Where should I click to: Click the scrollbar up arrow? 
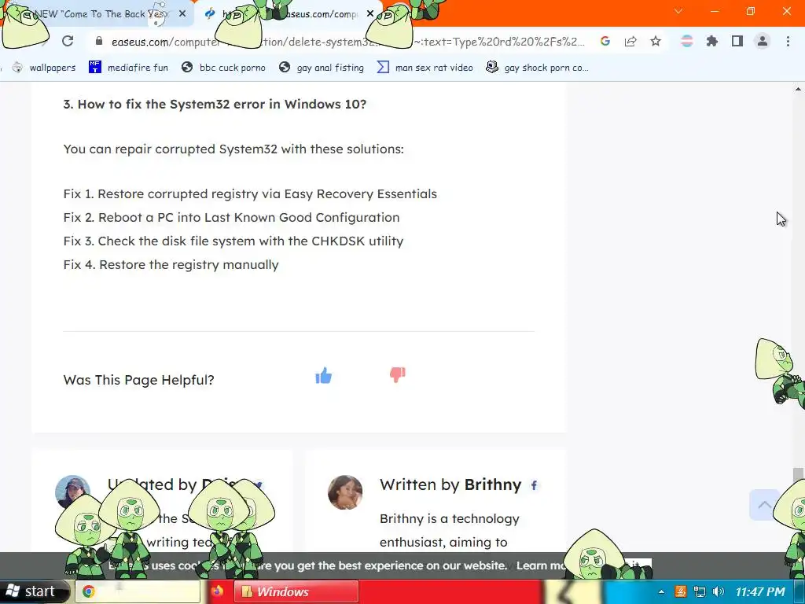[798, 89]
